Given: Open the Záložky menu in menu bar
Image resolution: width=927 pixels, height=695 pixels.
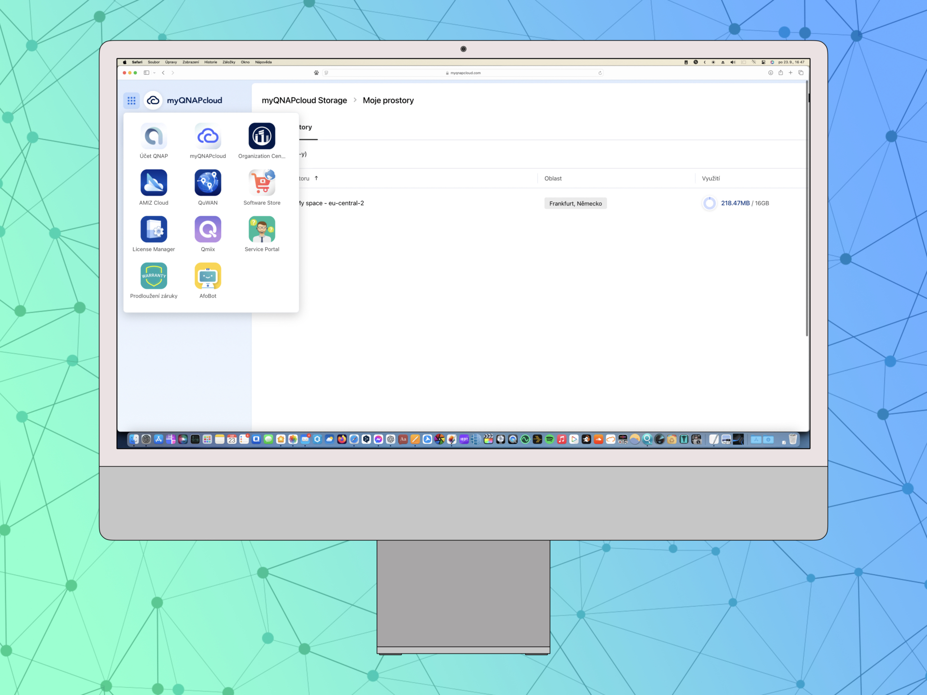Looking at the screenshot, I should [x=229, y=62].
